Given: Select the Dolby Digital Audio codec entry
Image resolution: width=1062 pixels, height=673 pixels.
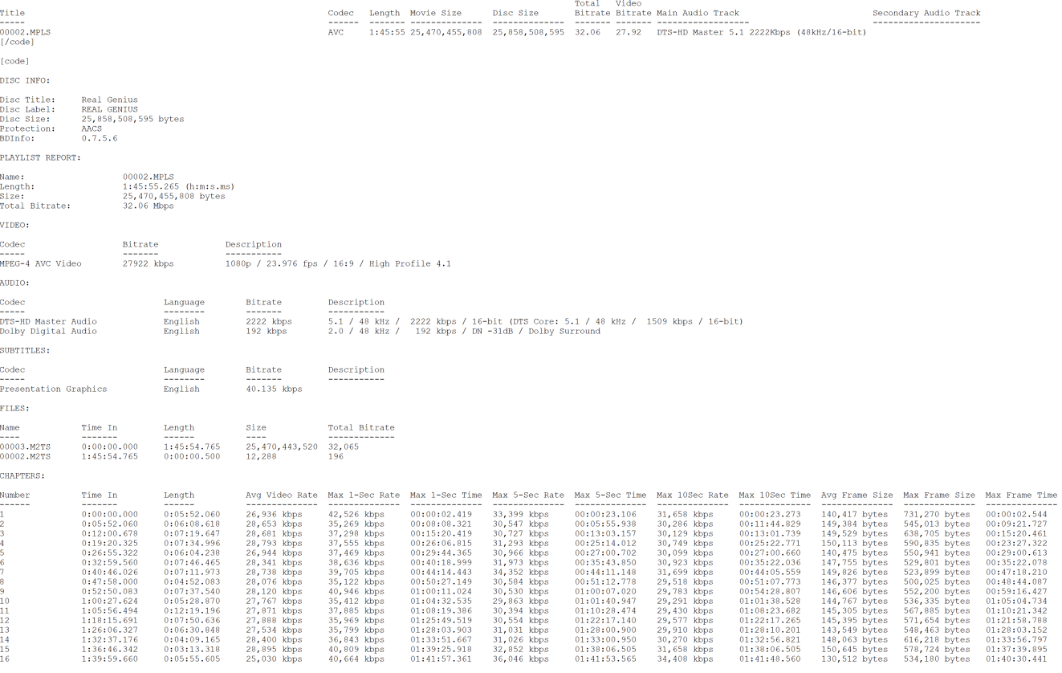Looking at the screenshot, I should [48, 331].
